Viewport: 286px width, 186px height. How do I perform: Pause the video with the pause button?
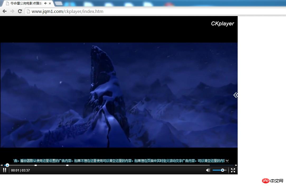(x=5, y=170)
